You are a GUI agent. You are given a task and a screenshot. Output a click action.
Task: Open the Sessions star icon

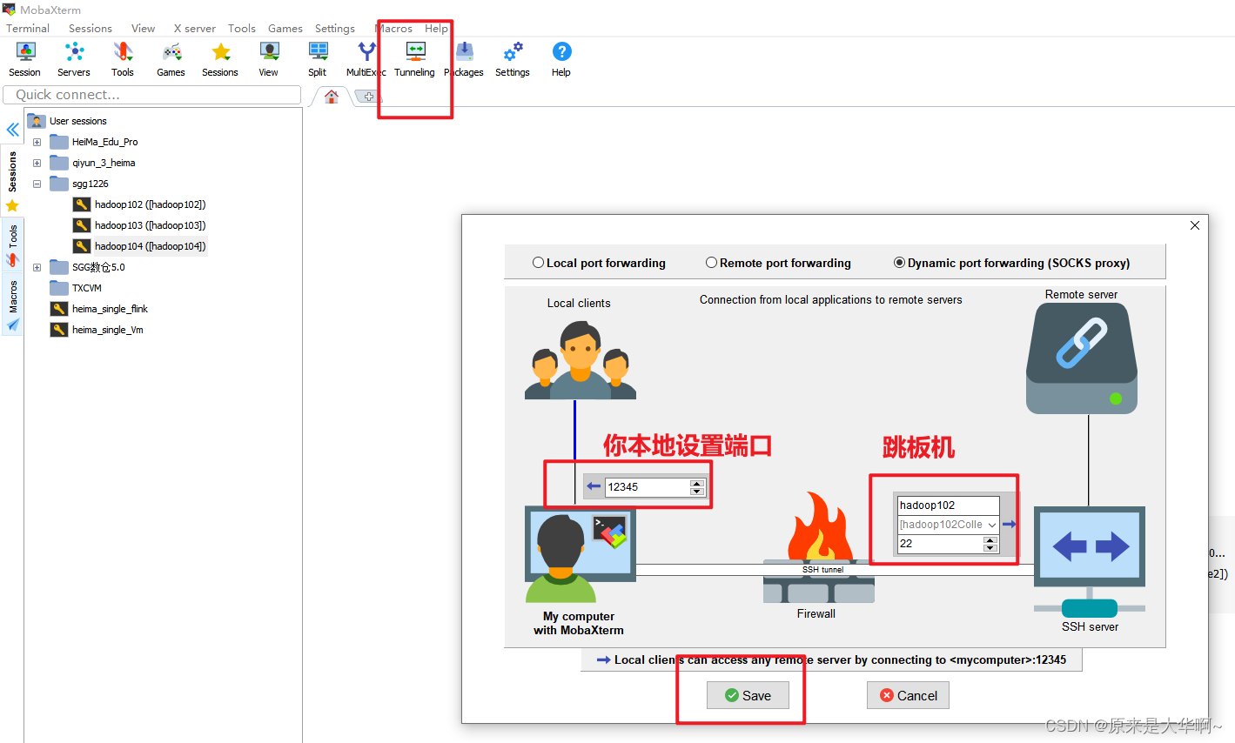[x=220, y=59]
